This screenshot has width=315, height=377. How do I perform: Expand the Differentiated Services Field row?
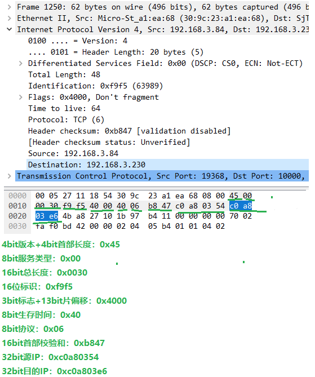coord(21,64)
